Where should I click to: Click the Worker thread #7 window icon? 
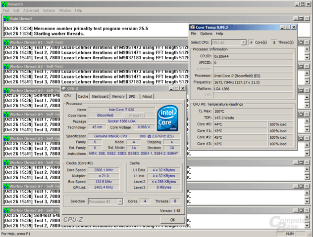(6, 187)
